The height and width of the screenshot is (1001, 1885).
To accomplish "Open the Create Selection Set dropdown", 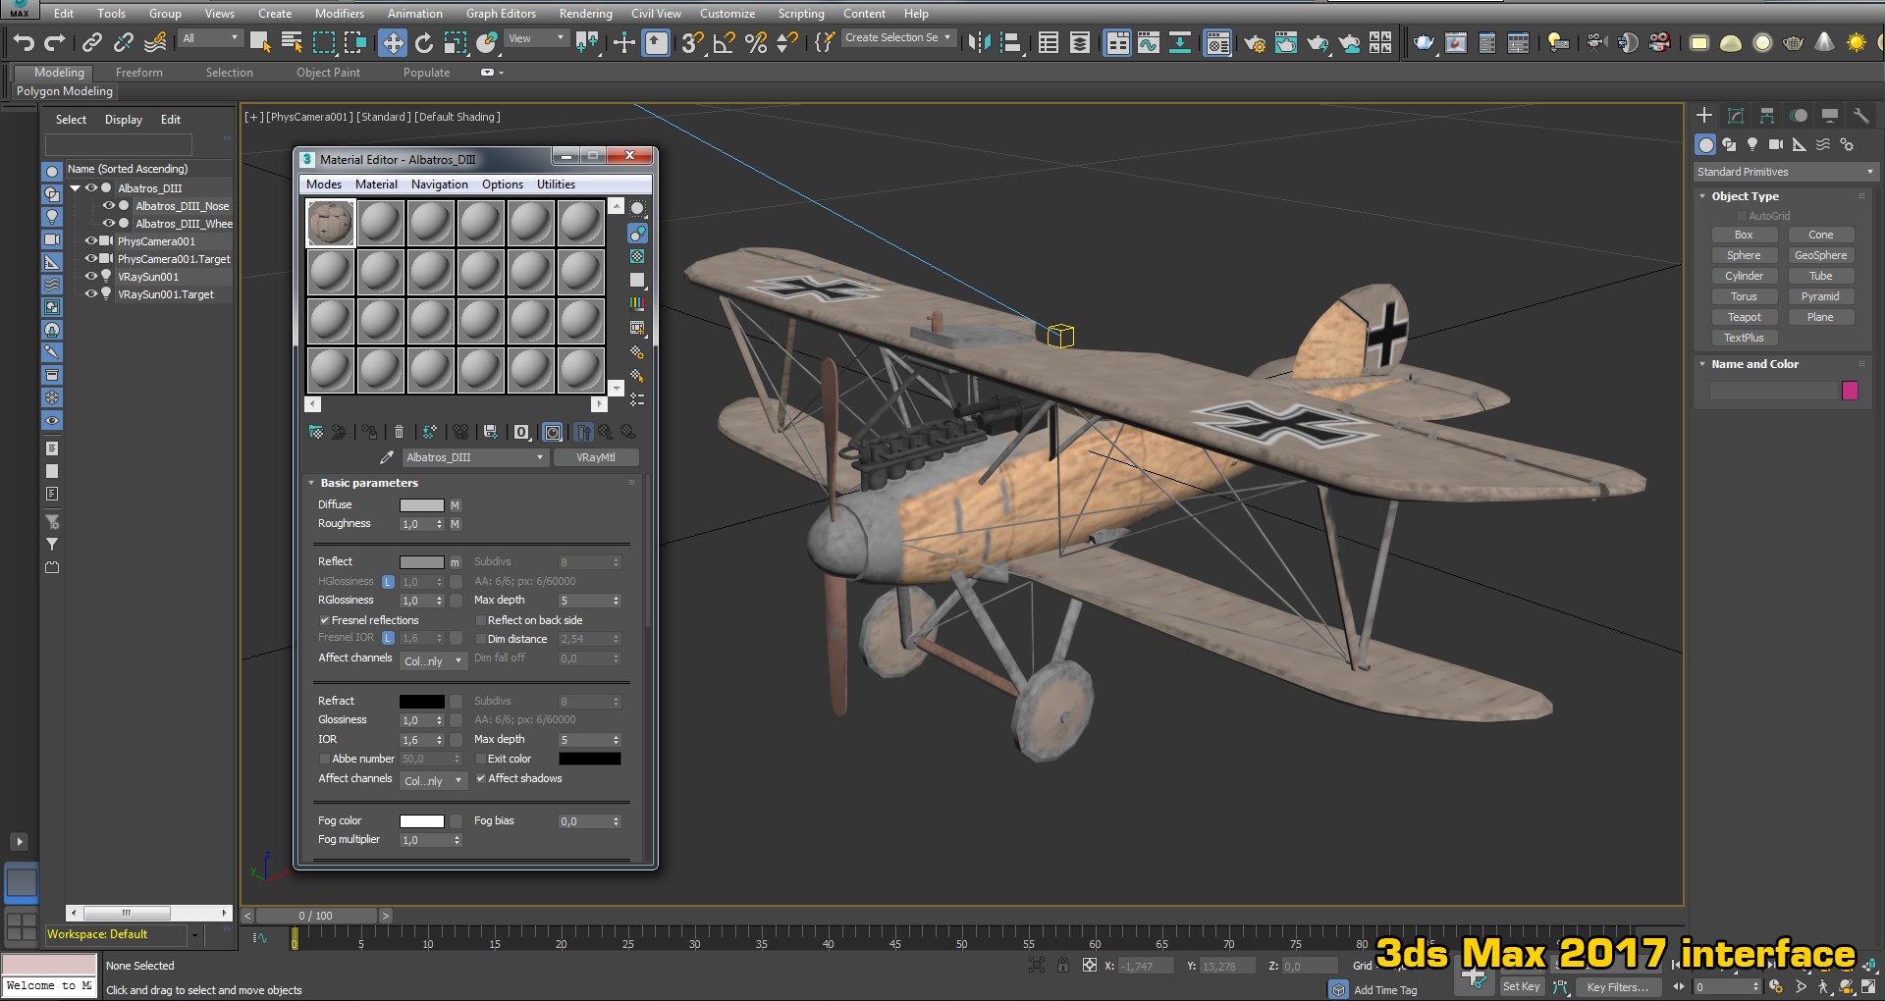I will click(898, 38).
